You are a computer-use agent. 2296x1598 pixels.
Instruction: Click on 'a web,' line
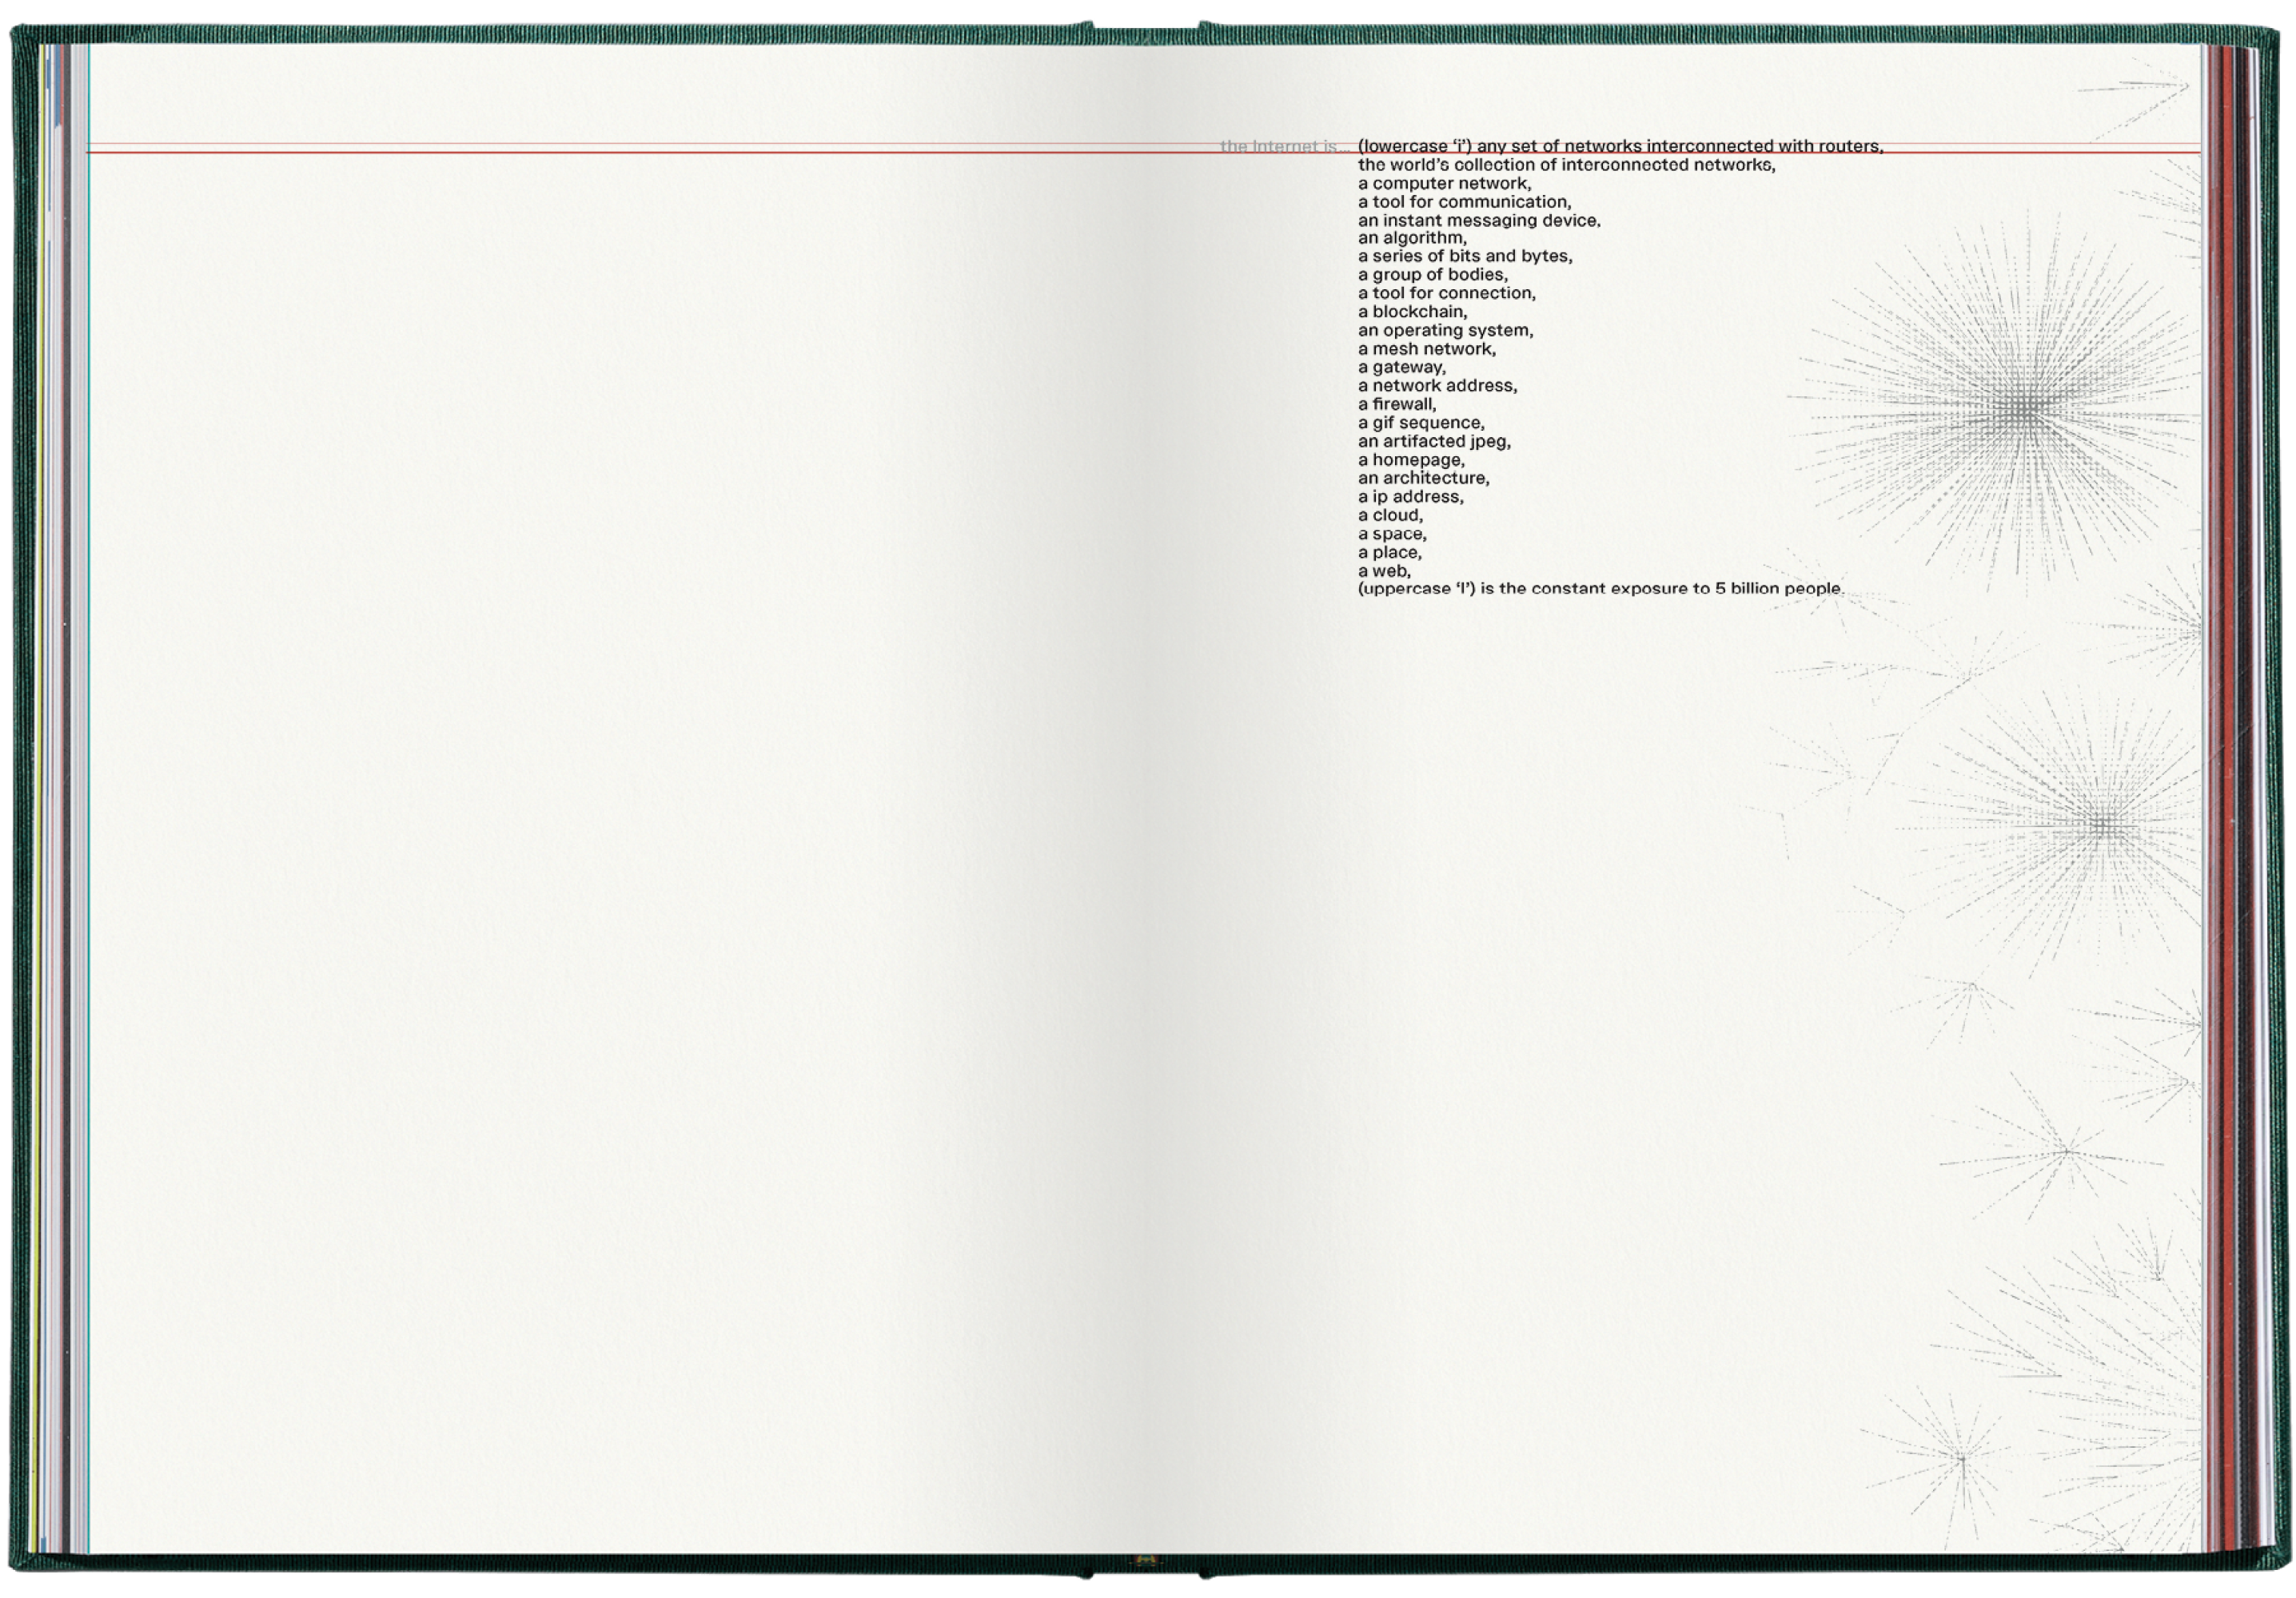(x=1384, y=571)
